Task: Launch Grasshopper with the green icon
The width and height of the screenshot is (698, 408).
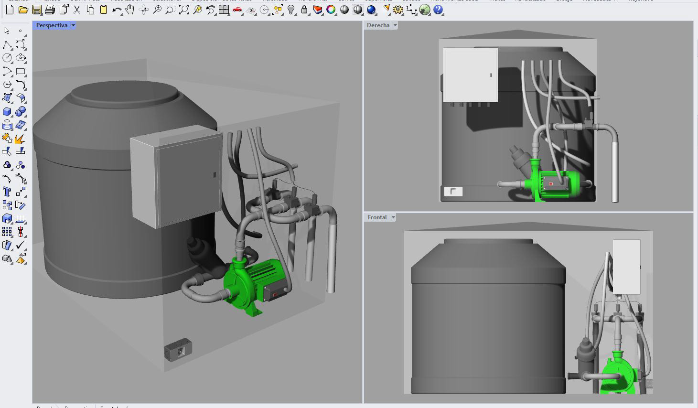Action: [x=425, y=10]
